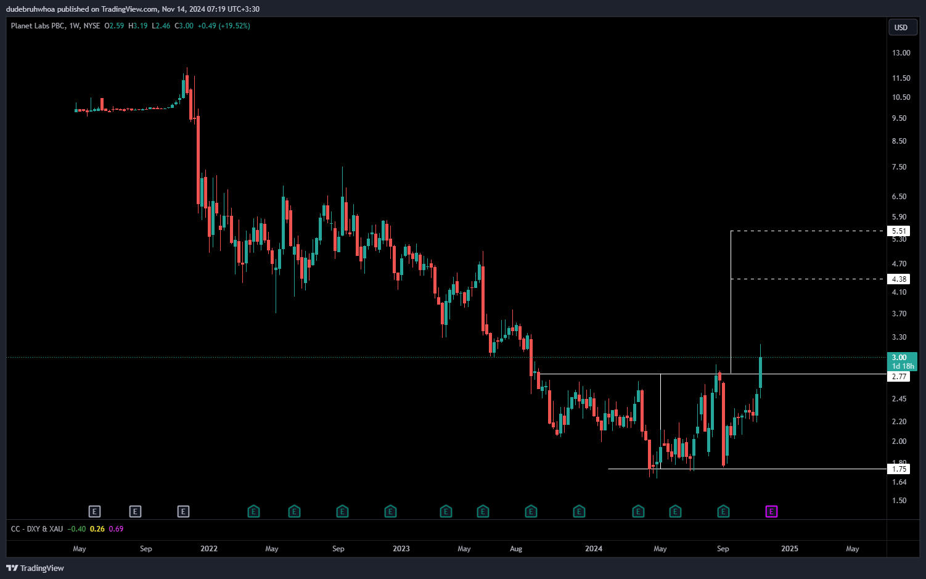
Task: Click the middle gray earnings E marker
Action: [x=135, y=511]
